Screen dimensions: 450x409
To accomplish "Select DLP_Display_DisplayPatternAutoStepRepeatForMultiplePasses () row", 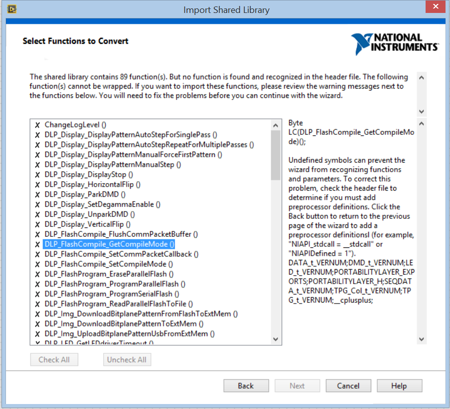I will pyautogui.click(x=149, y=145).
